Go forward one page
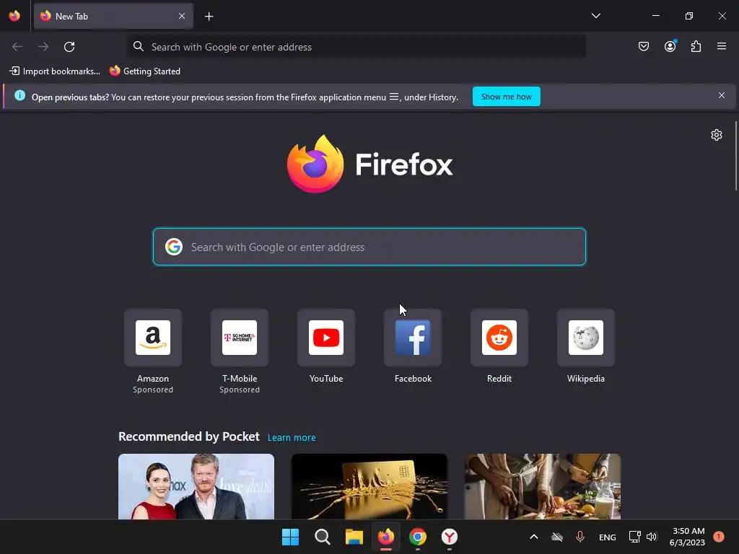 coord(43,47)
